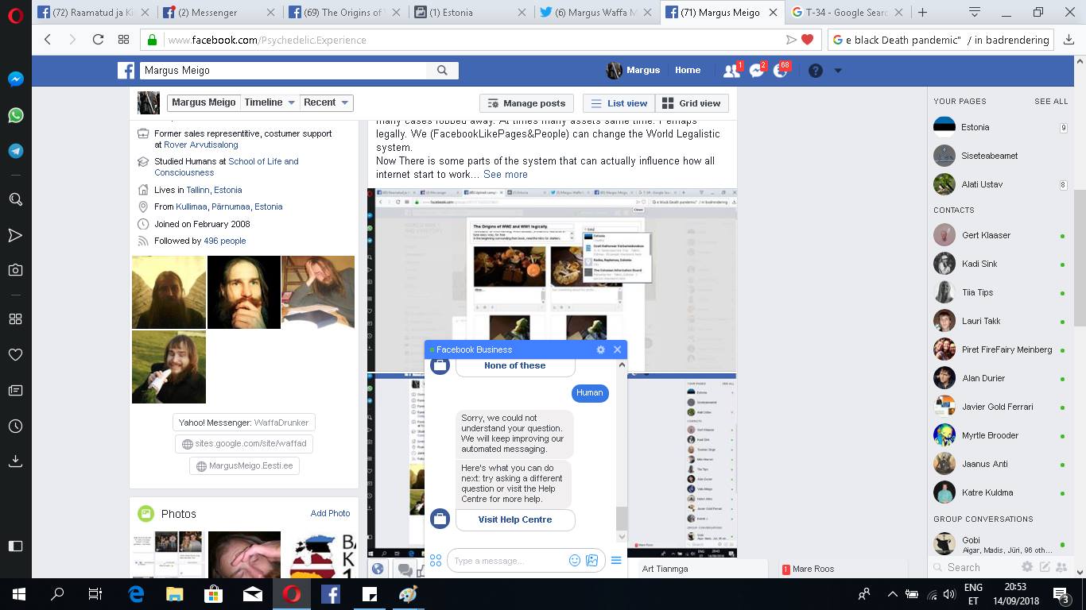
Task: Switch to Margus Waffa Twitter tab
Action: click(x=596, y=13)
